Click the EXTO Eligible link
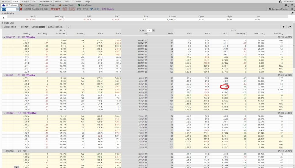The height and width of the screenshot is (168, 295). pos(107,9)
